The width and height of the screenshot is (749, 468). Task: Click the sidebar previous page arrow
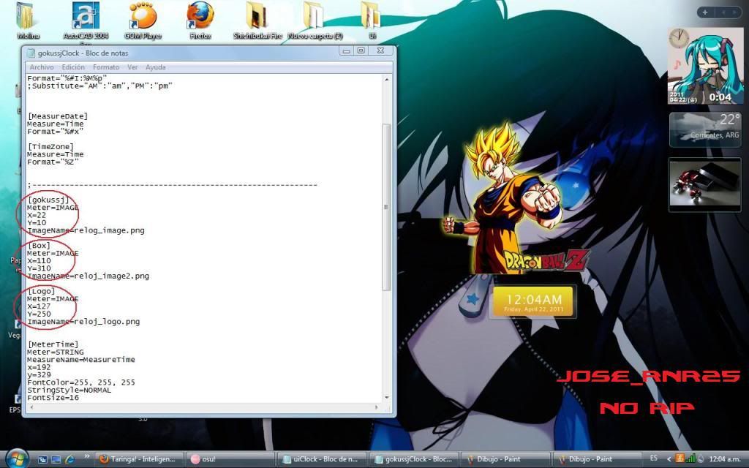click(723, 12)
